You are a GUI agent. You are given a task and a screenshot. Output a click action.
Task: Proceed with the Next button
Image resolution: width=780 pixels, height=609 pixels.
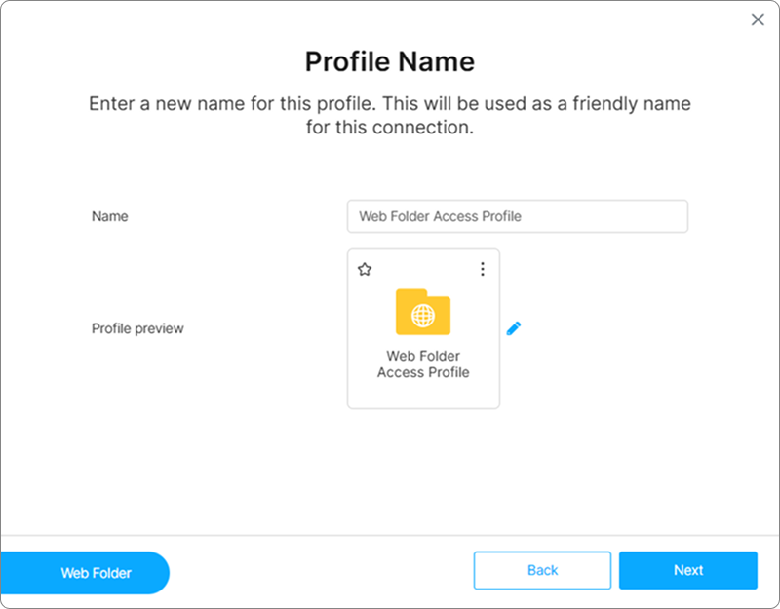(687, 570)
